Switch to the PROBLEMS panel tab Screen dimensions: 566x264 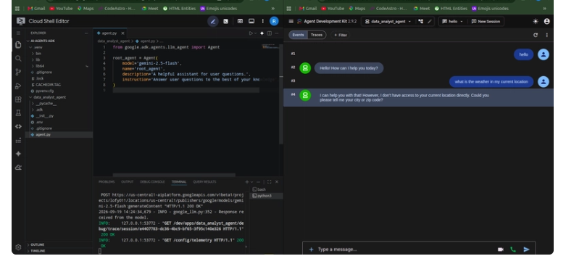(107, 182)
